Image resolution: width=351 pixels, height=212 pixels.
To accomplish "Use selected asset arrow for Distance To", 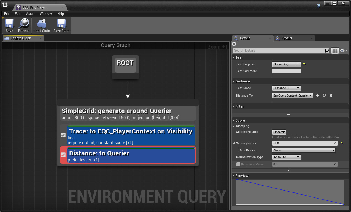I will (317, 95).
